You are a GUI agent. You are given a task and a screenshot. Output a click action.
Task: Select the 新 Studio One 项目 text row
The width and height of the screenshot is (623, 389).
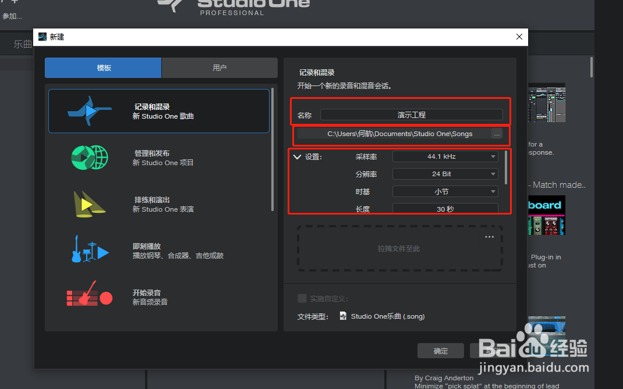click(x=163, y=163)
